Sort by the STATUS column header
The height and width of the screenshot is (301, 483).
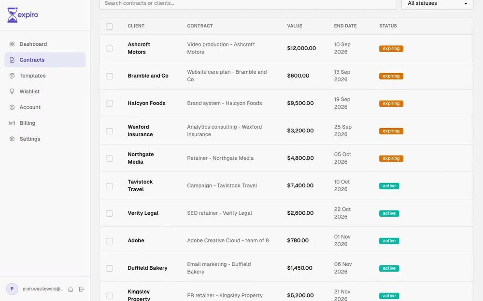pos(388,26)
